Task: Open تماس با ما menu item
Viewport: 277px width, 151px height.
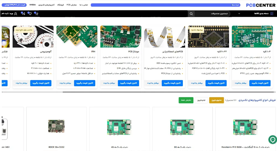Action: 84,5
